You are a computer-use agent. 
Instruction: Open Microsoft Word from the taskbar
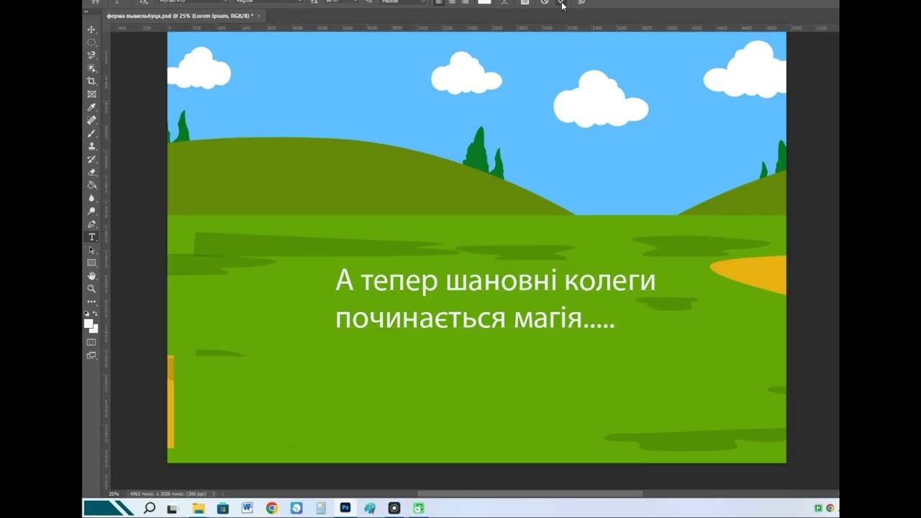click(x=247, y=508)
